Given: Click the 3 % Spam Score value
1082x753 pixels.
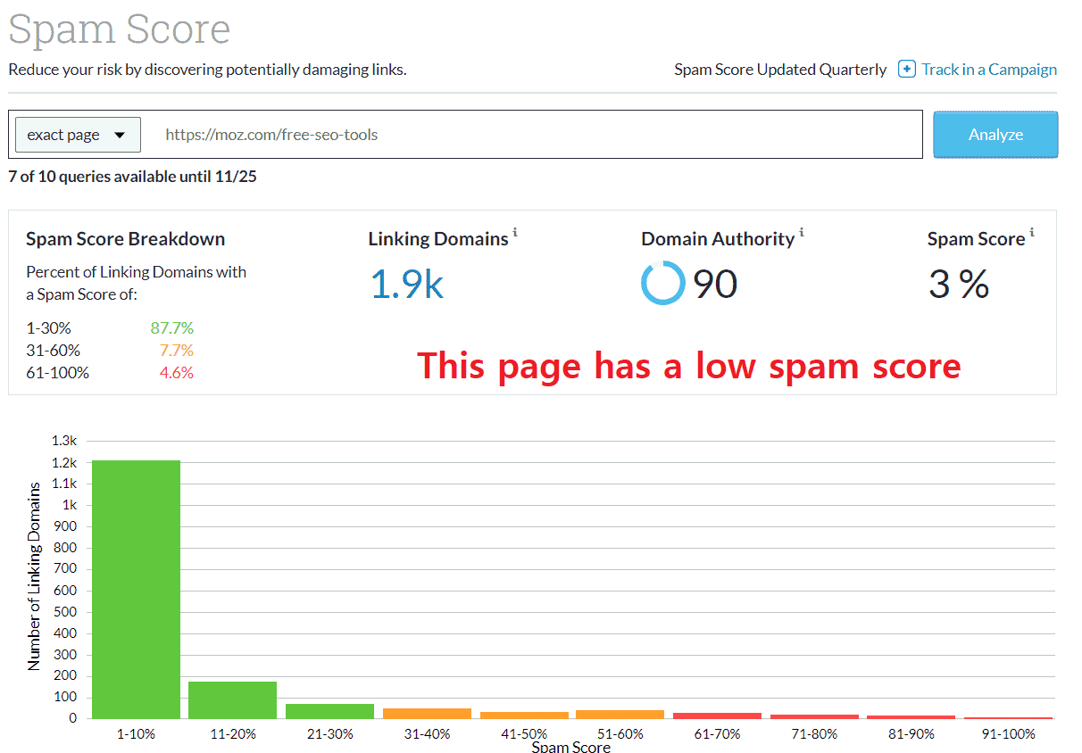Looking at the screenshot, I should point(959,284).
